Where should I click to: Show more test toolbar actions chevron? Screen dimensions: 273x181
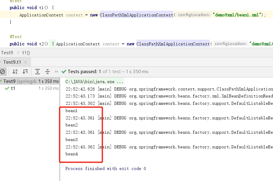56,72
